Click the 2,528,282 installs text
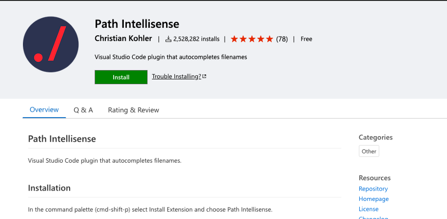447x219 pixels. coord(196,39)
